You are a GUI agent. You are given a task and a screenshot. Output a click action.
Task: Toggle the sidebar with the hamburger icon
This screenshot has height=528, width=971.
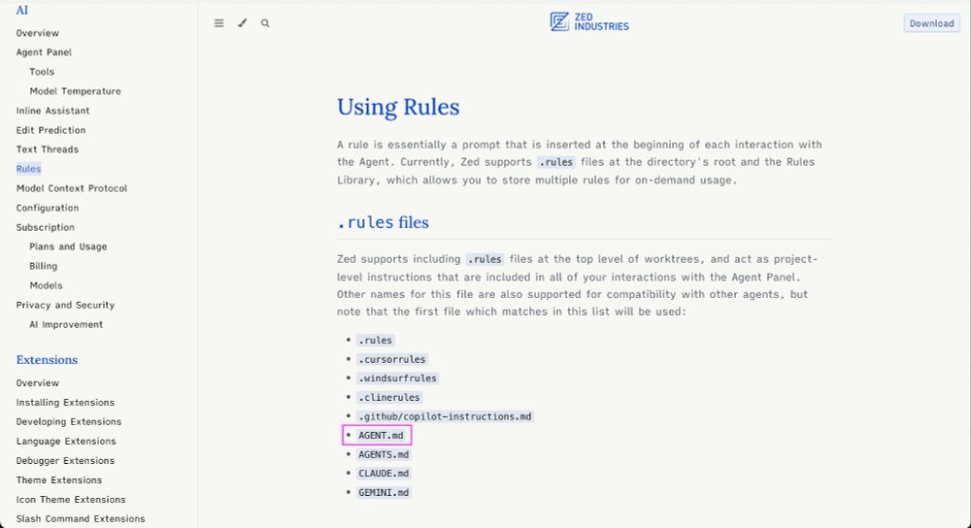coord(219,23)
